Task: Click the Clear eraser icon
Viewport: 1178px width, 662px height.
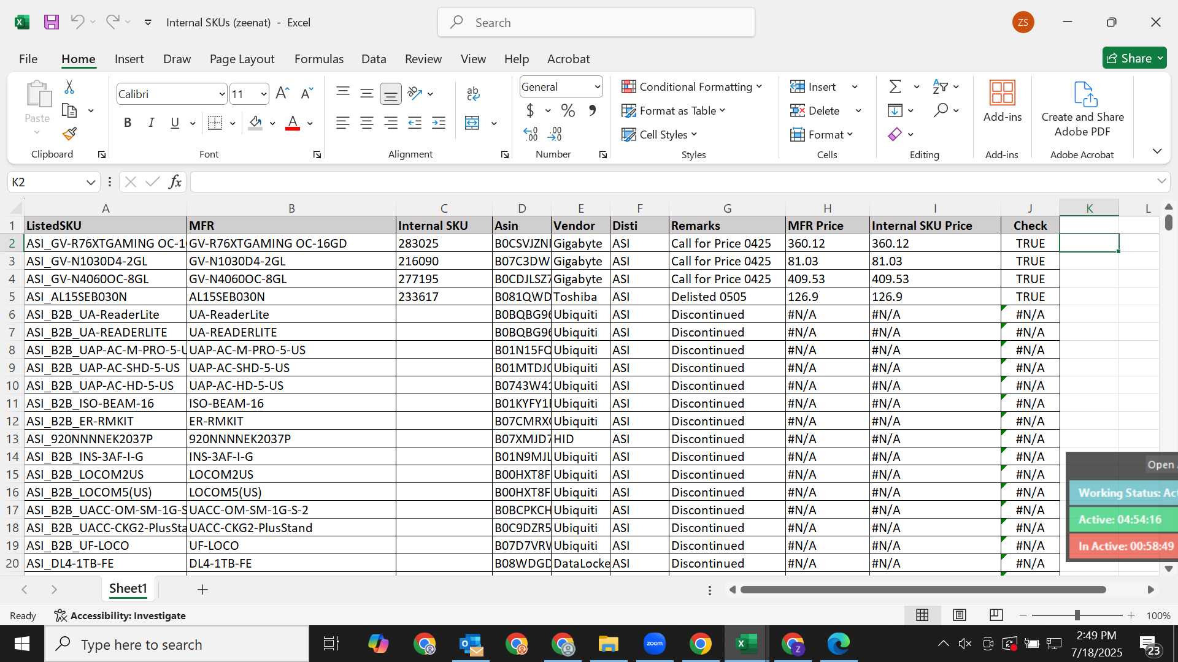Action: 895,134
